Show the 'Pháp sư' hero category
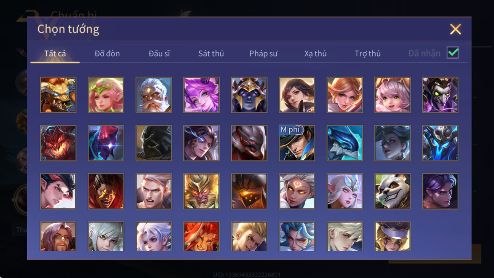This screenshot has height=278, width=494. (263, 54)
